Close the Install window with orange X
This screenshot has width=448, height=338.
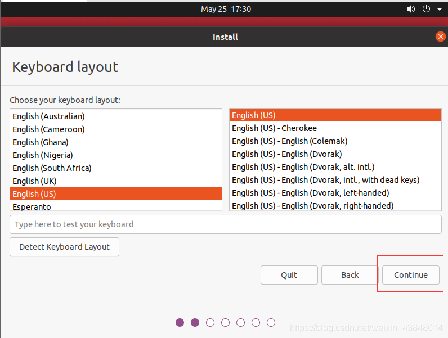tap(440, 37)
